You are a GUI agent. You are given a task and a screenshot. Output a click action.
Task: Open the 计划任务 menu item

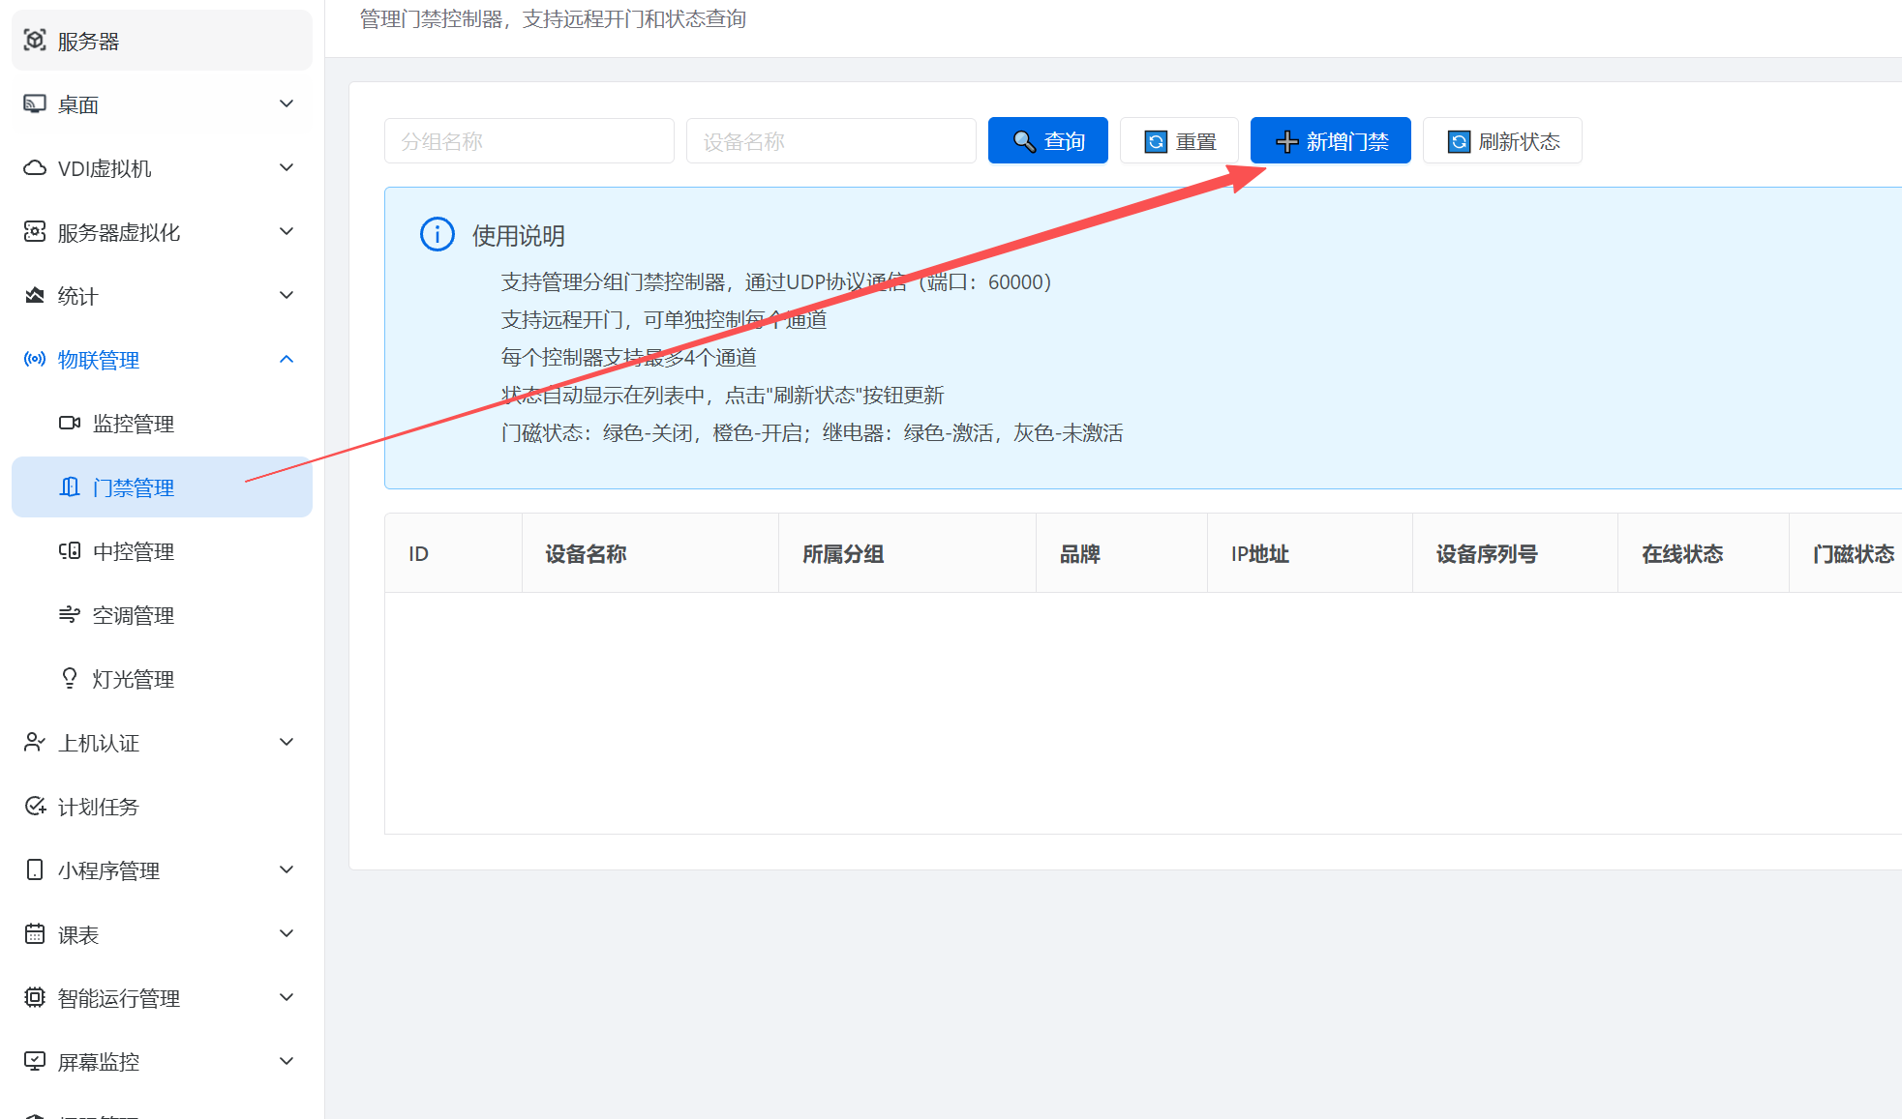click(x=98, y=807)
